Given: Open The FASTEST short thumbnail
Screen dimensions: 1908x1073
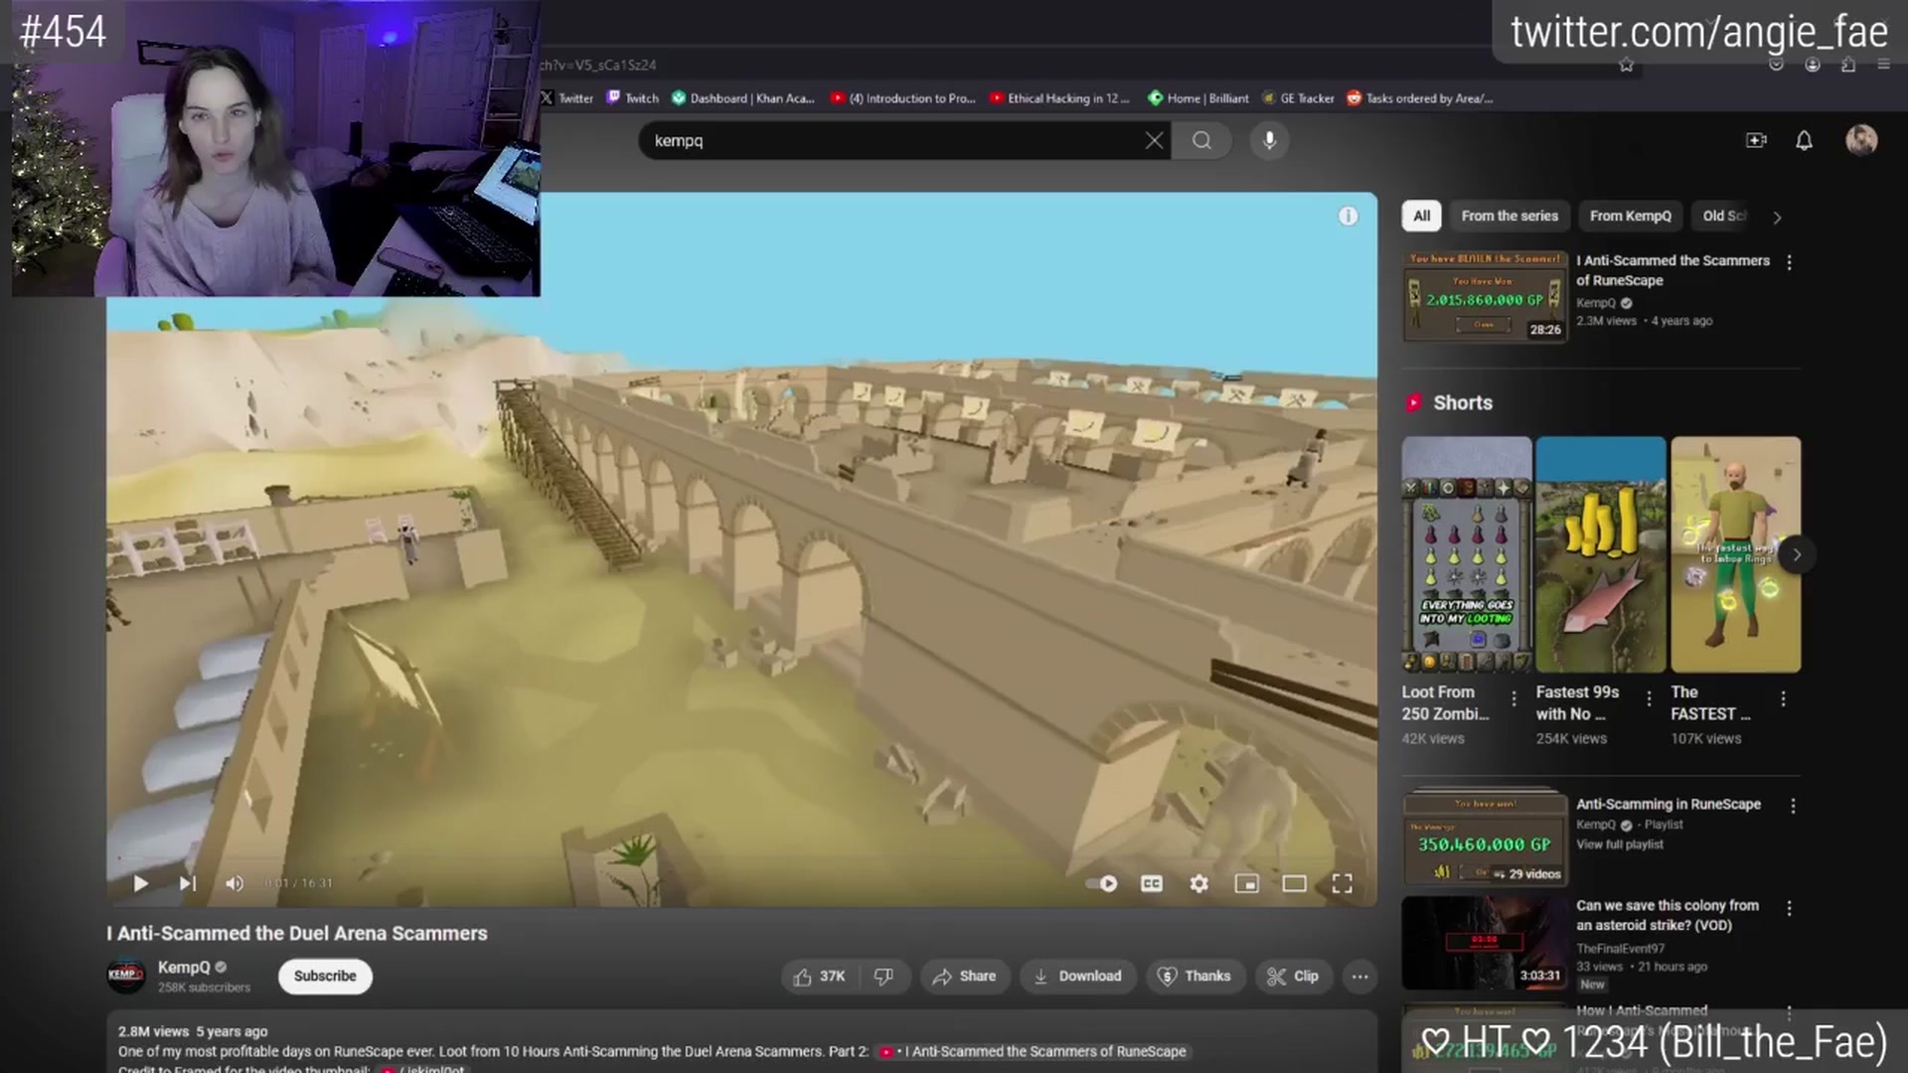Looking at the screenshot, I should coord(1736,554).
